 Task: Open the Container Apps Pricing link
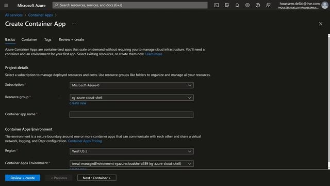(85, 141)
